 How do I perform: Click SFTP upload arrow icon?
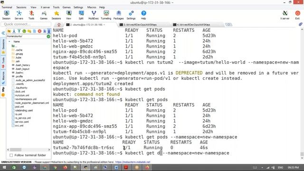19,31
